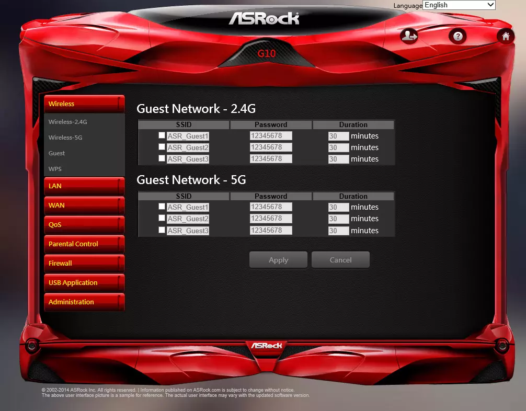The width and height of the screenshot is (526, 411).
Task: Click the 2.4G ASR_Guest1 SSID field
Action: (188, 136)
